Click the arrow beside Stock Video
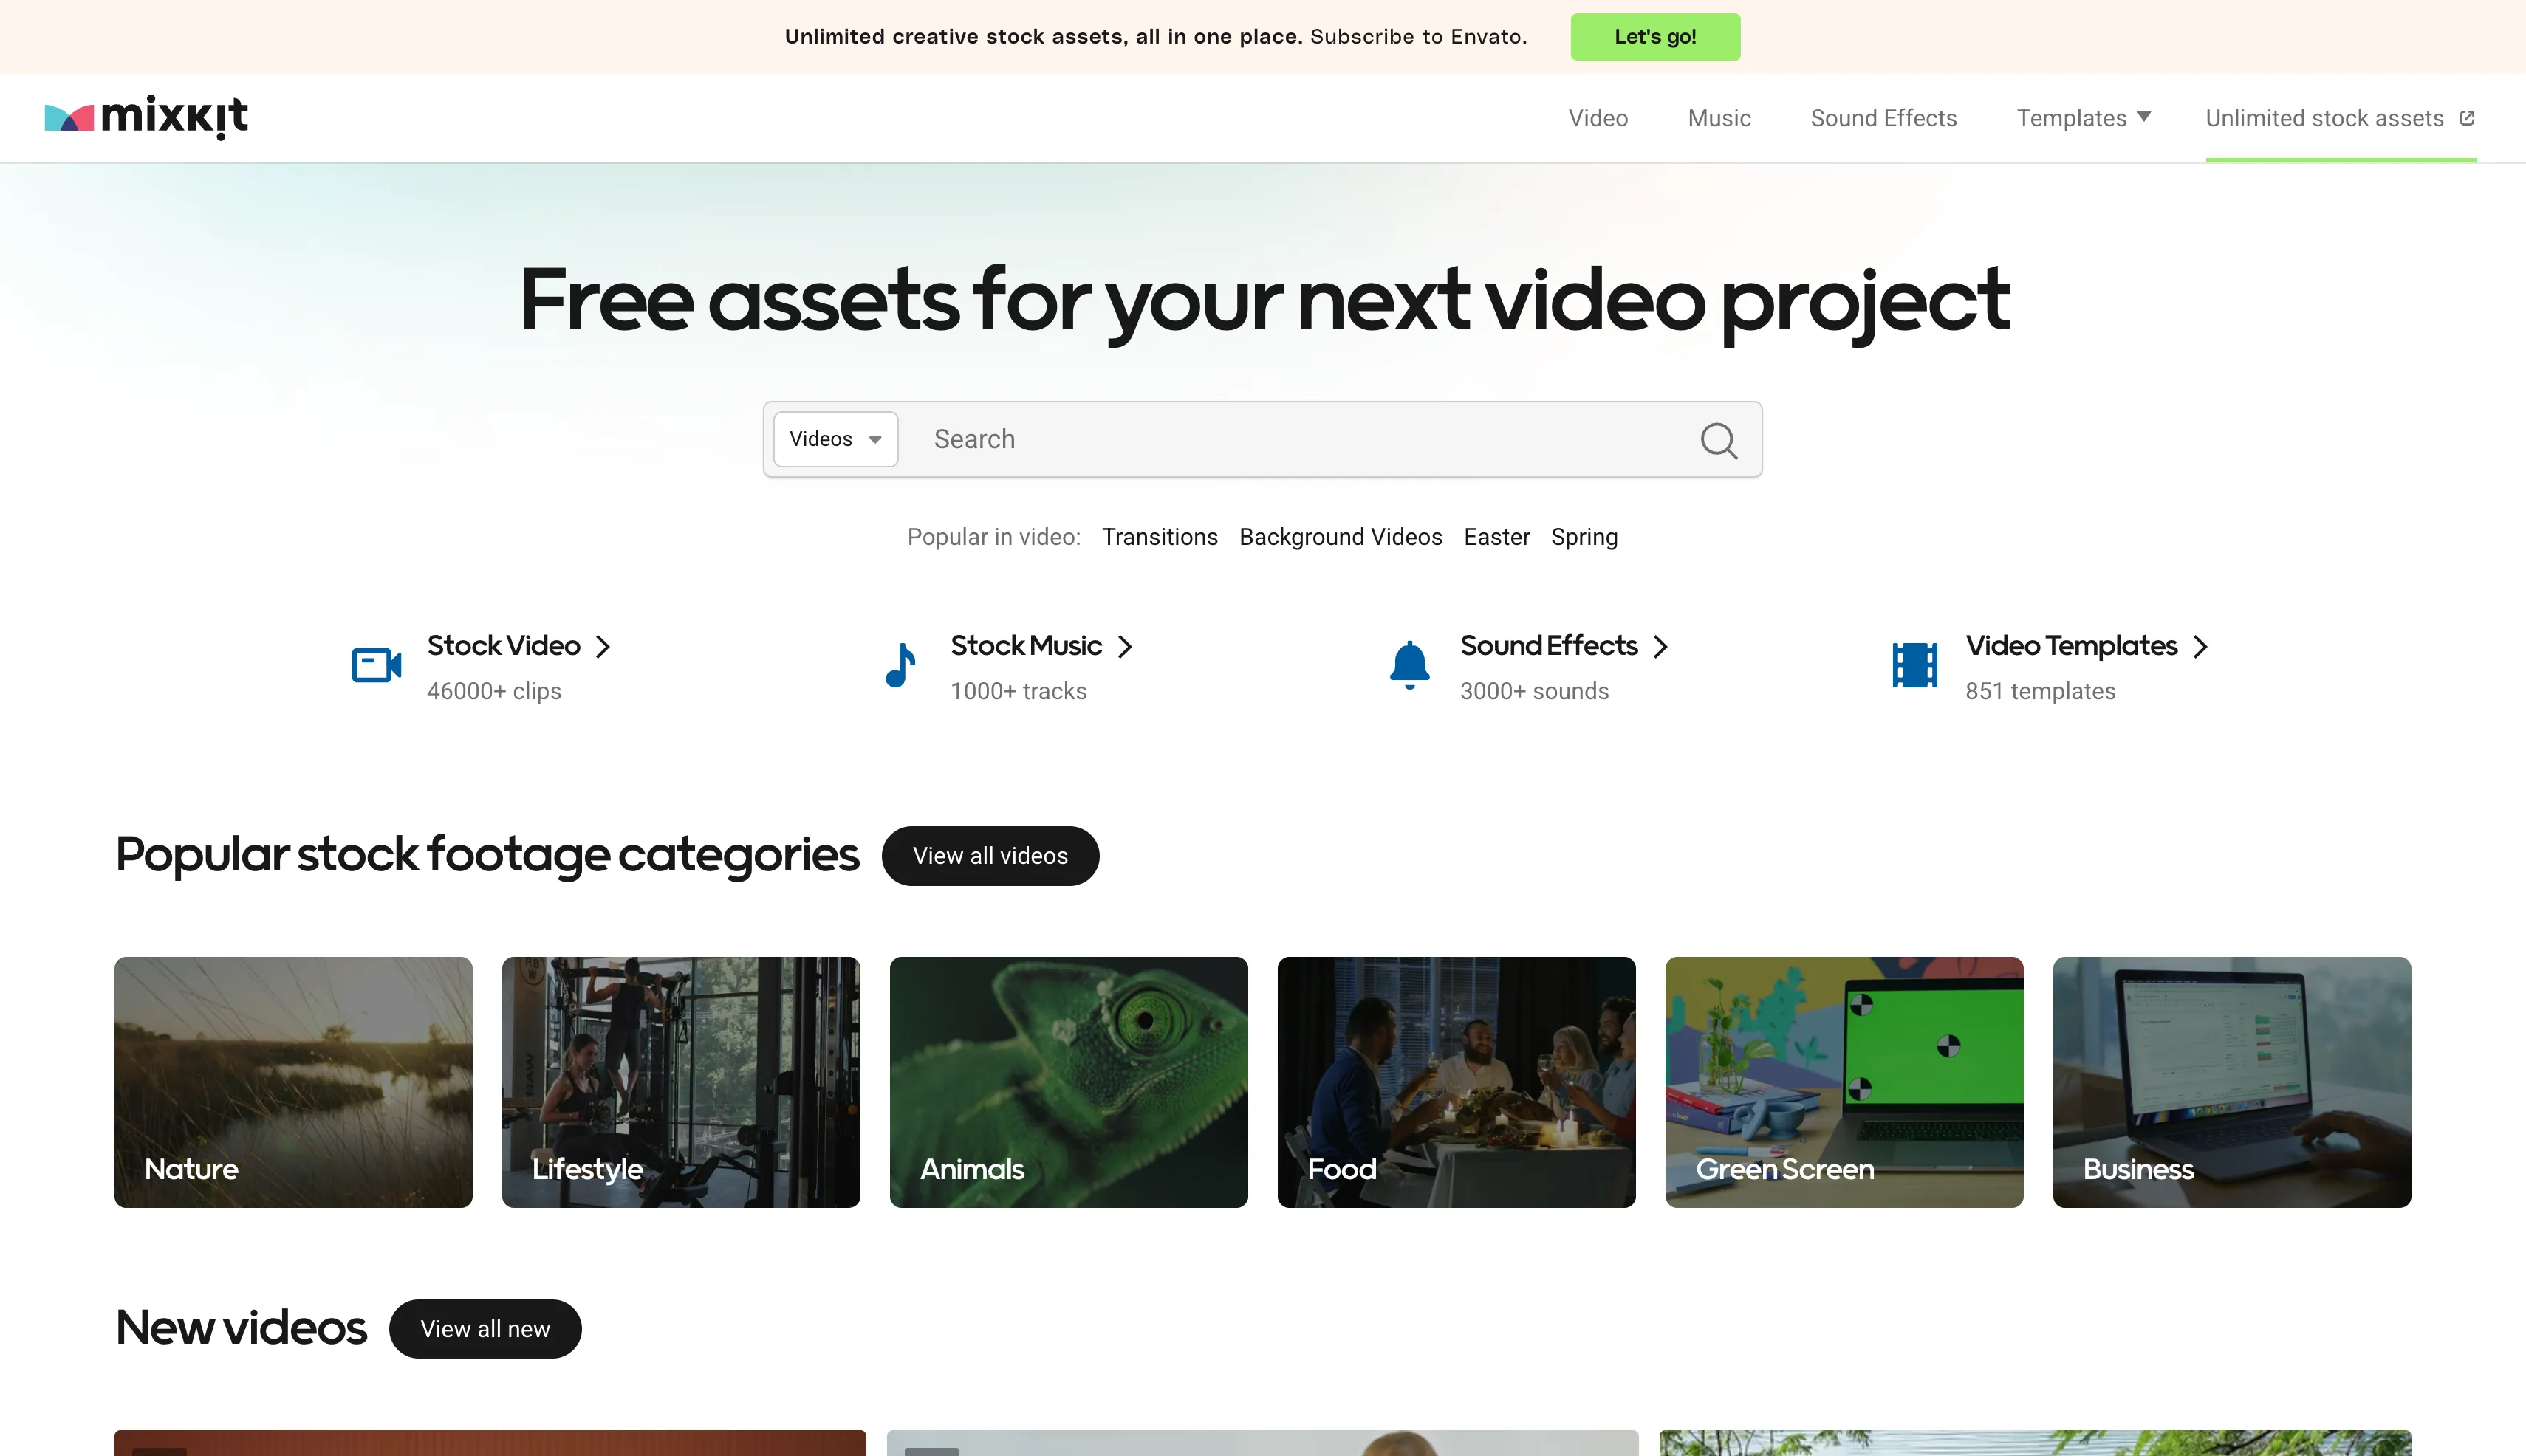The image size is (2526, 1456). click(602, 647)
